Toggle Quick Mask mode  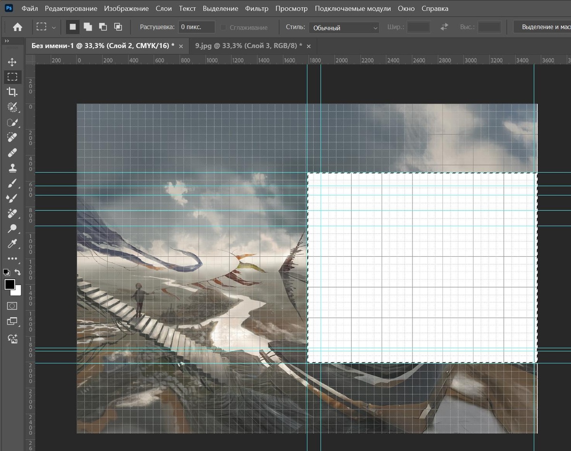[12, 306]
